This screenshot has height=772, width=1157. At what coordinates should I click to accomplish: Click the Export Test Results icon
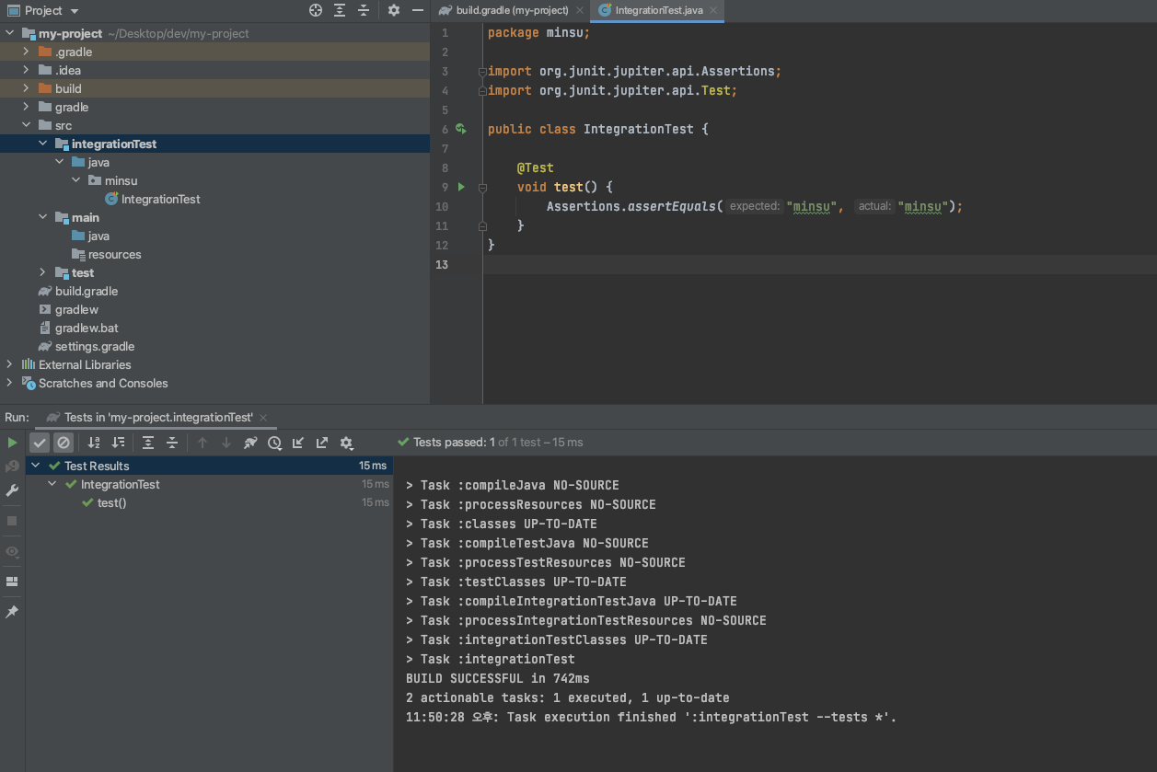click(x=322, y=443)
